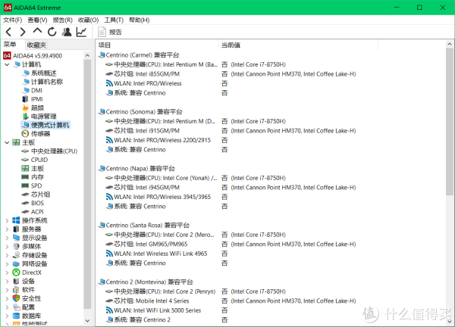Open the user-silhouette toolbar icon
This screenshot has width=455, height=327.
pos(67,32)
